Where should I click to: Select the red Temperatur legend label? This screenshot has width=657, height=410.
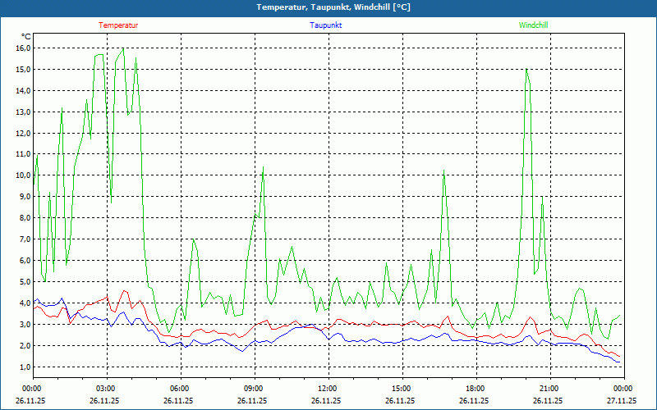[x=118, y=25]
